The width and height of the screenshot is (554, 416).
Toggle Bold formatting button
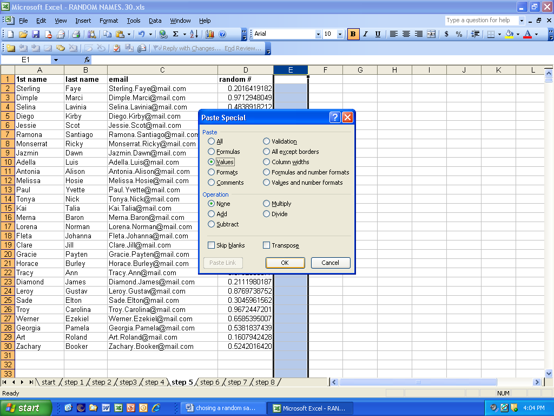click(353, 34)
